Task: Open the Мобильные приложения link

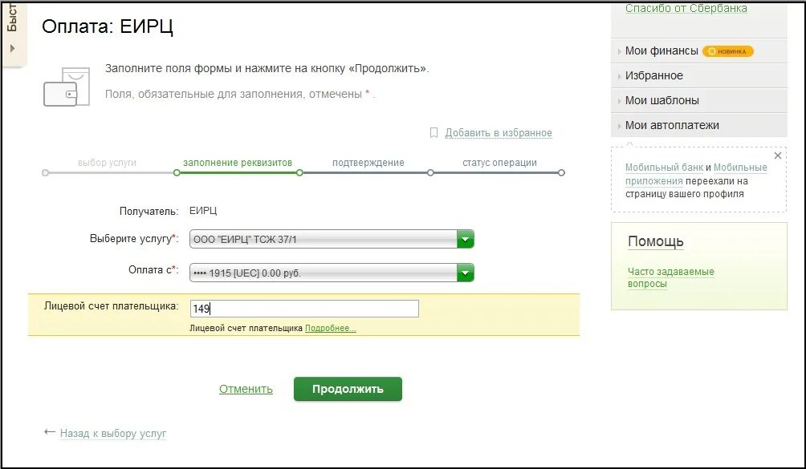Action: click(x=696, y=174)
